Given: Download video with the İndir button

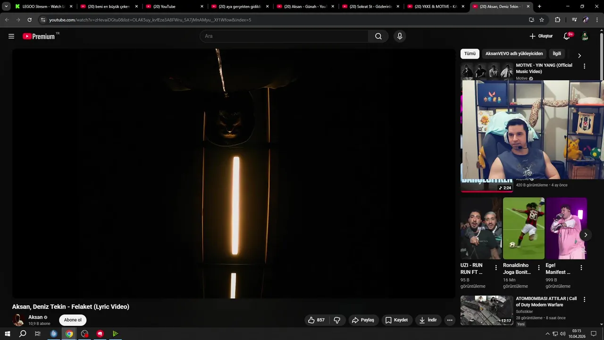Looking at the screenshot, I should [428, 320].
